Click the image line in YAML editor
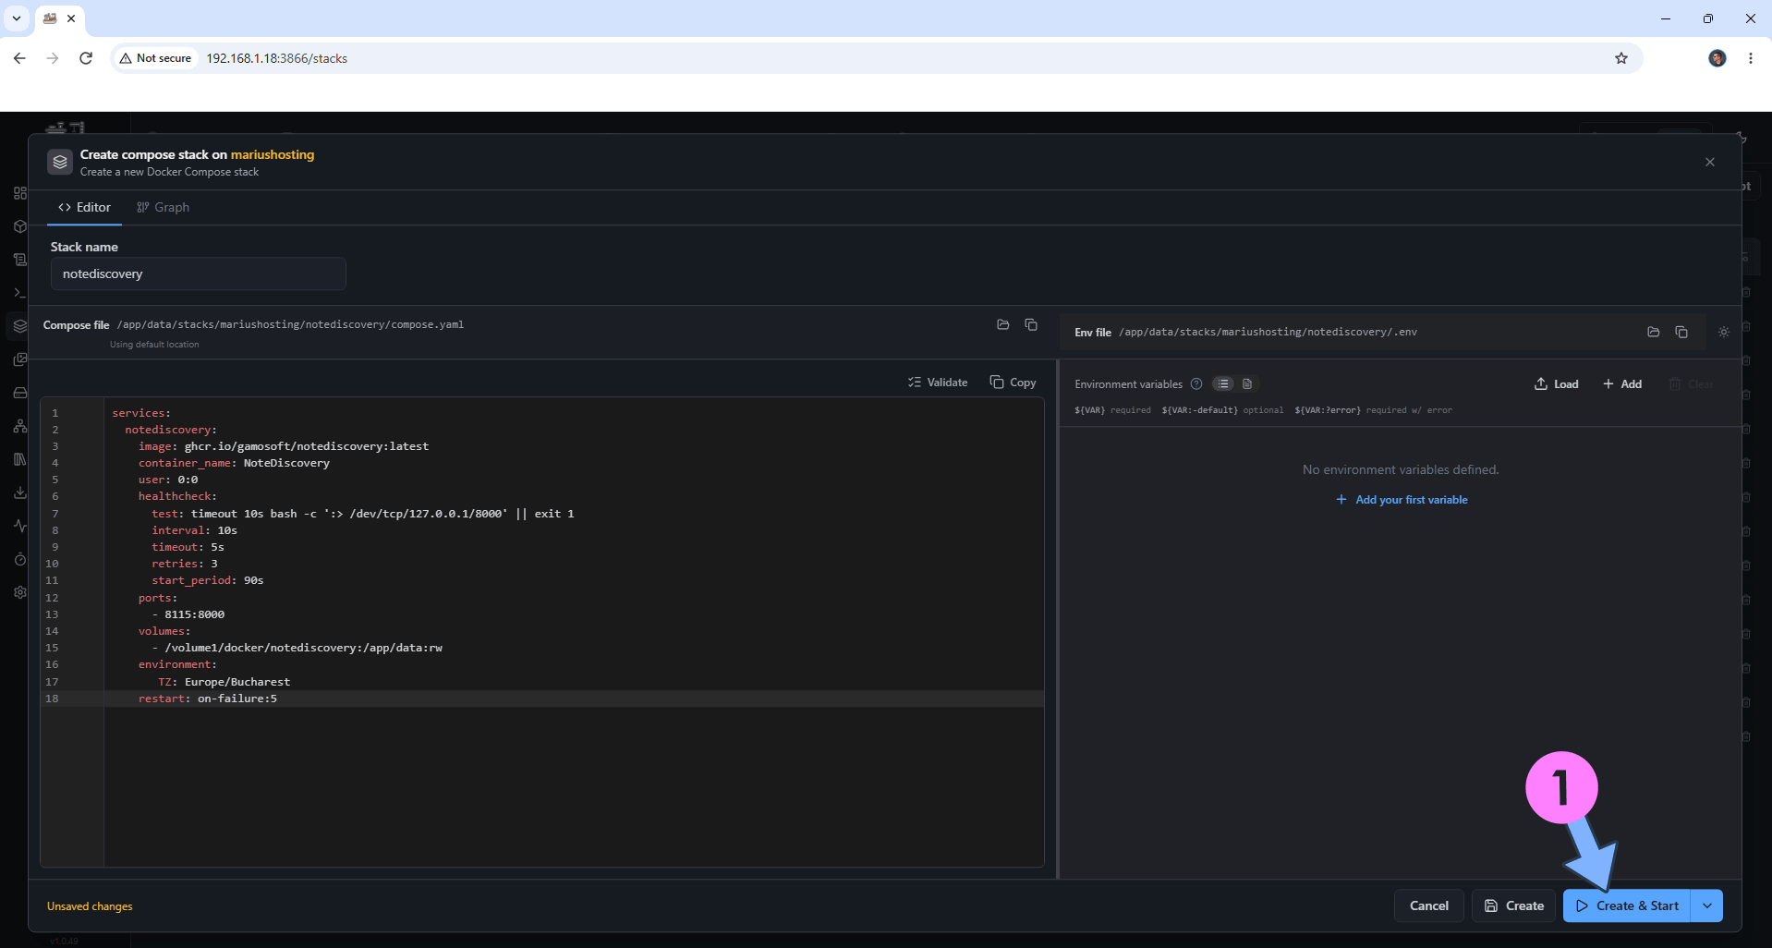The width and height of the screenshot is (1772, 948). pos(284,446)
